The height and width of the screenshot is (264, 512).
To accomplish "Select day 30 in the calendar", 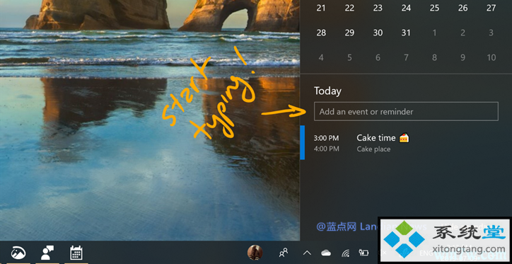I will pyautogui.click(x=378, y=33).
